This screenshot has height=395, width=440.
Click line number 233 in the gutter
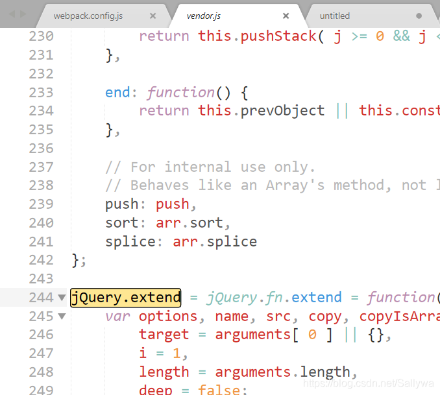(x=41, y=93)
